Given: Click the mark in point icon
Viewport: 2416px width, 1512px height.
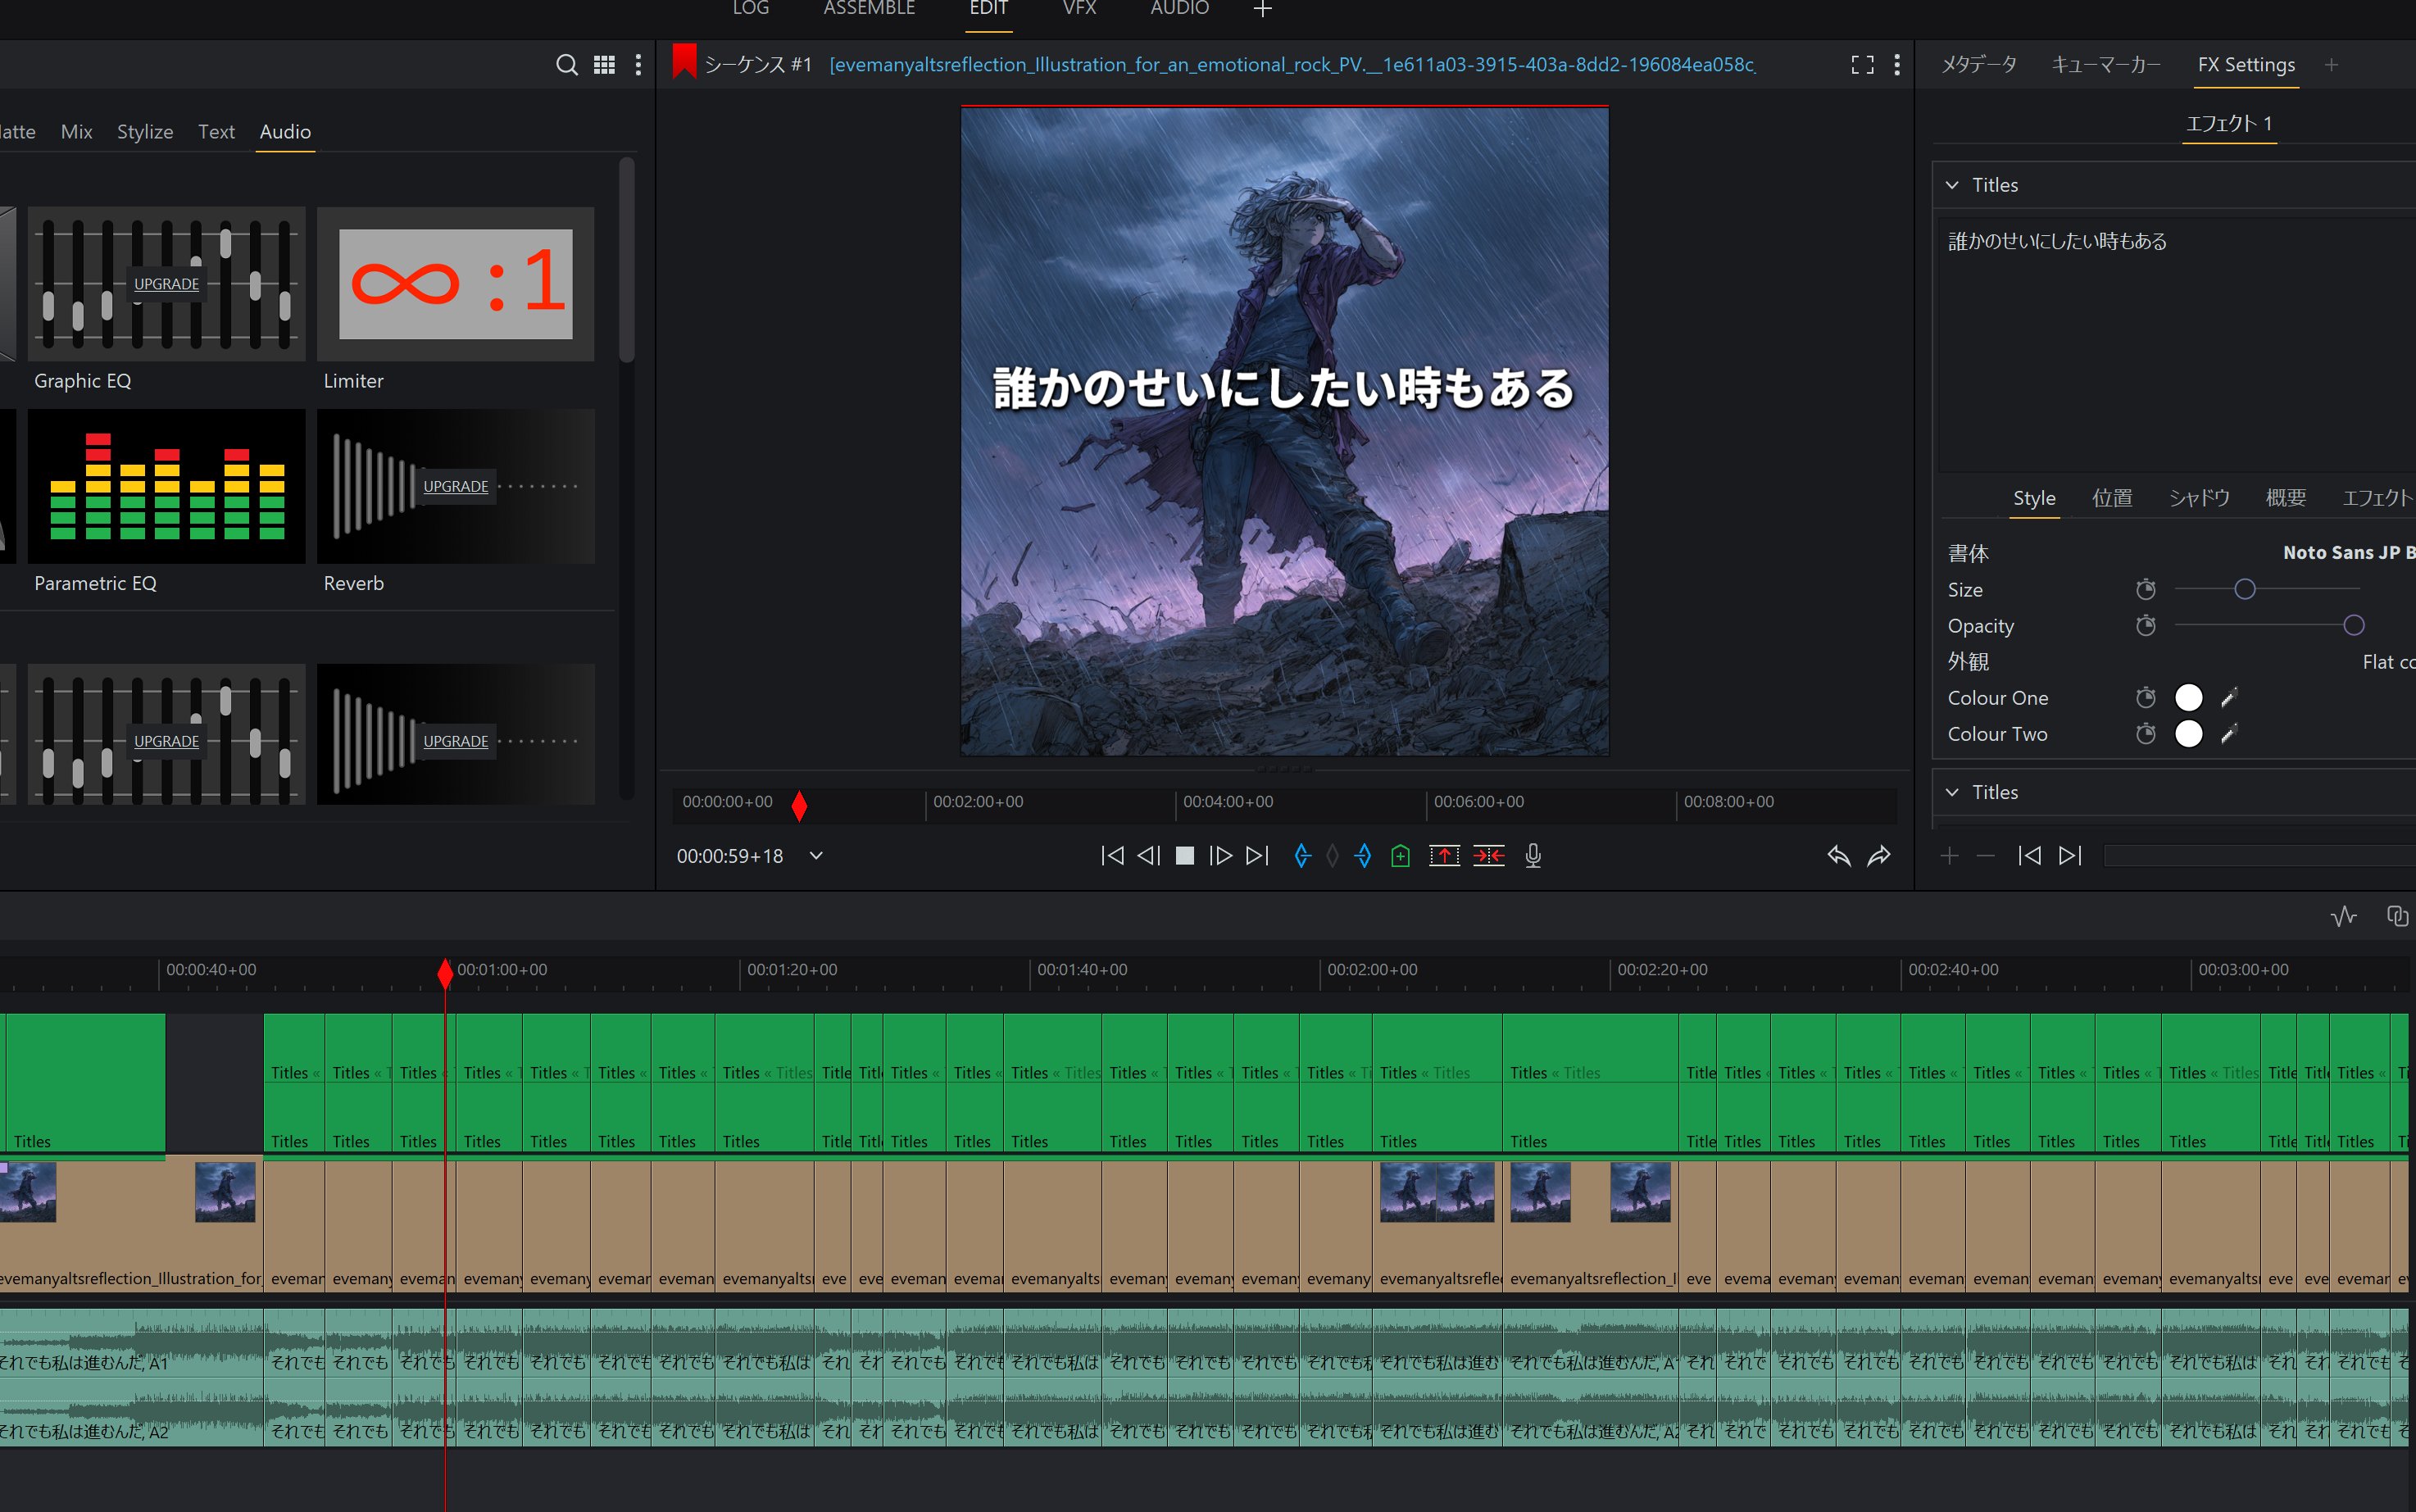Looking at the screenshot, I should point(1301,856).
